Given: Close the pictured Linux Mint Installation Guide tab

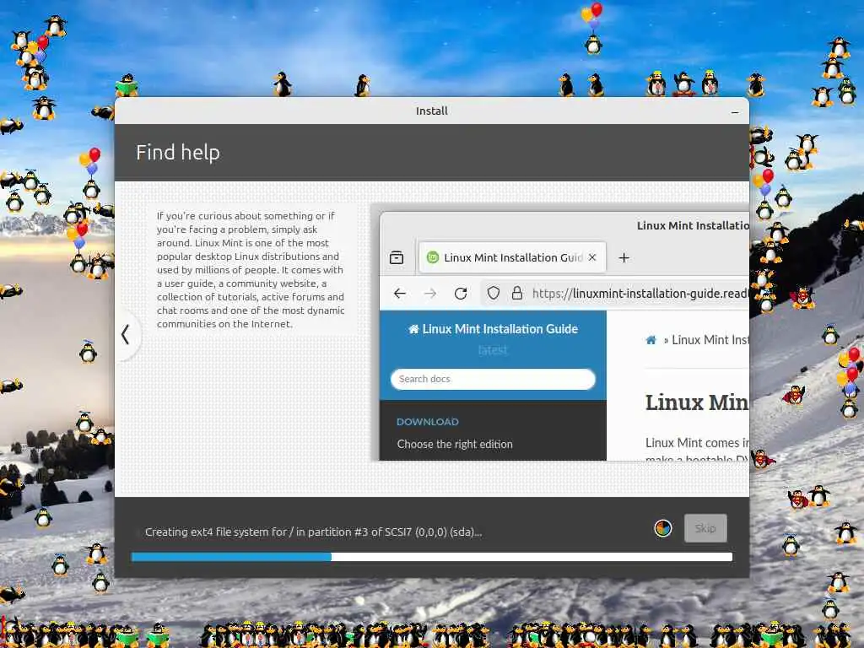Looking at the screenshot, I should pyautogui.click(x=592, y=257).
